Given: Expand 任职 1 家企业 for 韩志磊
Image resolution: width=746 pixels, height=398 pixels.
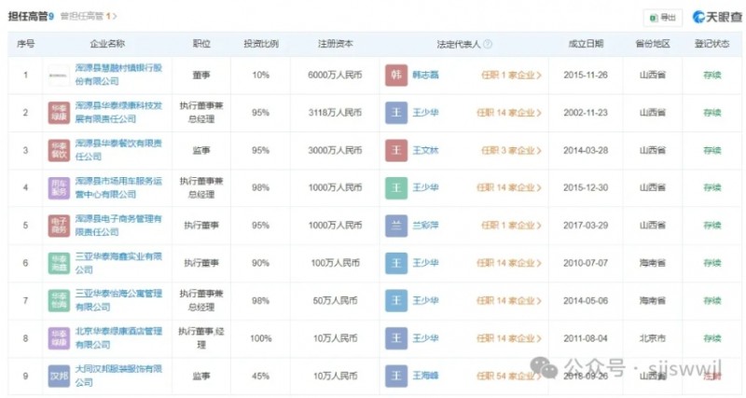Looking at the screenshot, I should click(x=511, y=75).
